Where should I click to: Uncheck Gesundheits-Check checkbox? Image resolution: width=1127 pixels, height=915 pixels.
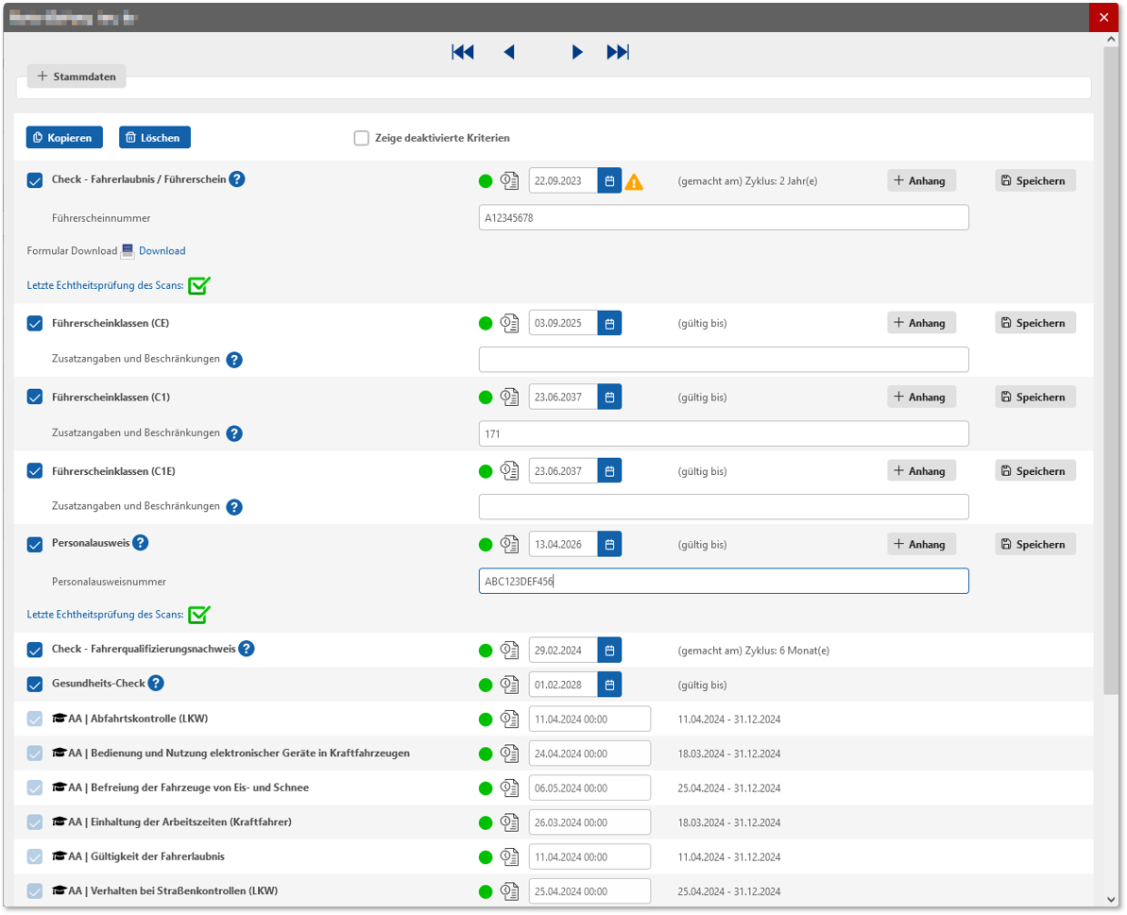pos(35,685)
